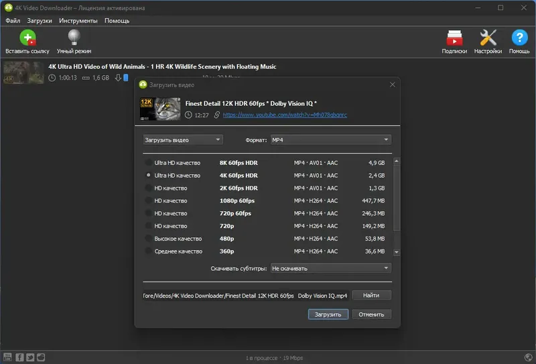Click the Вставить ссылку paste link icon

coord(27,38)
